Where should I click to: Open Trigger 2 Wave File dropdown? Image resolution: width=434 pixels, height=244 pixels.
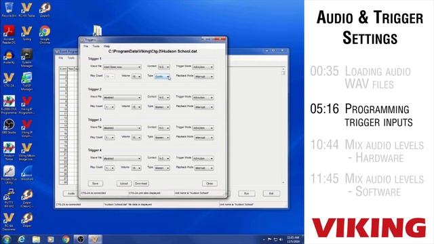click(x=122, y=98)
